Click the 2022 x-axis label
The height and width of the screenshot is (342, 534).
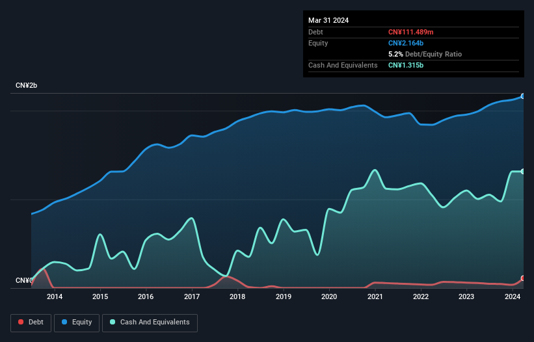[421, 296]
